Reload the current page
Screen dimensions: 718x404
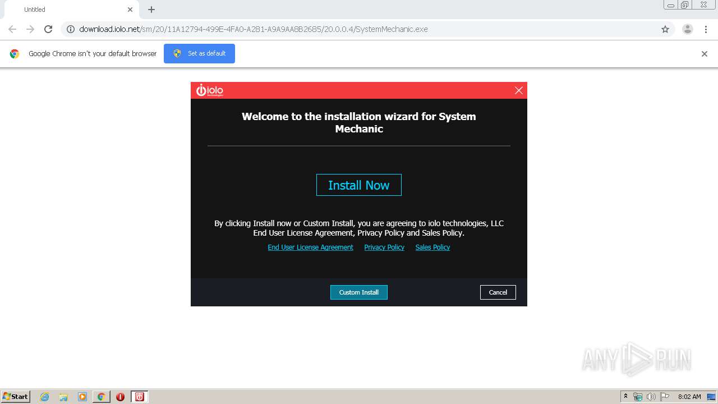point(48,29)
